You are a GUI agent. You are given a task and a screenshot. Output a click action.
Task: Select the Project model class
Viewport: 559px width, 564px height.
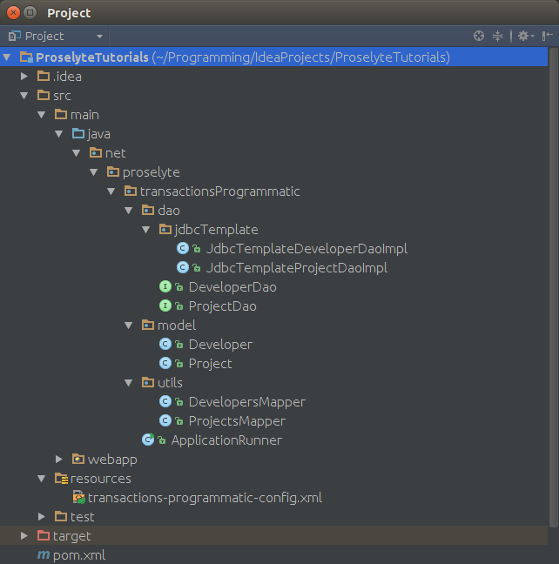tap(210, 363)
